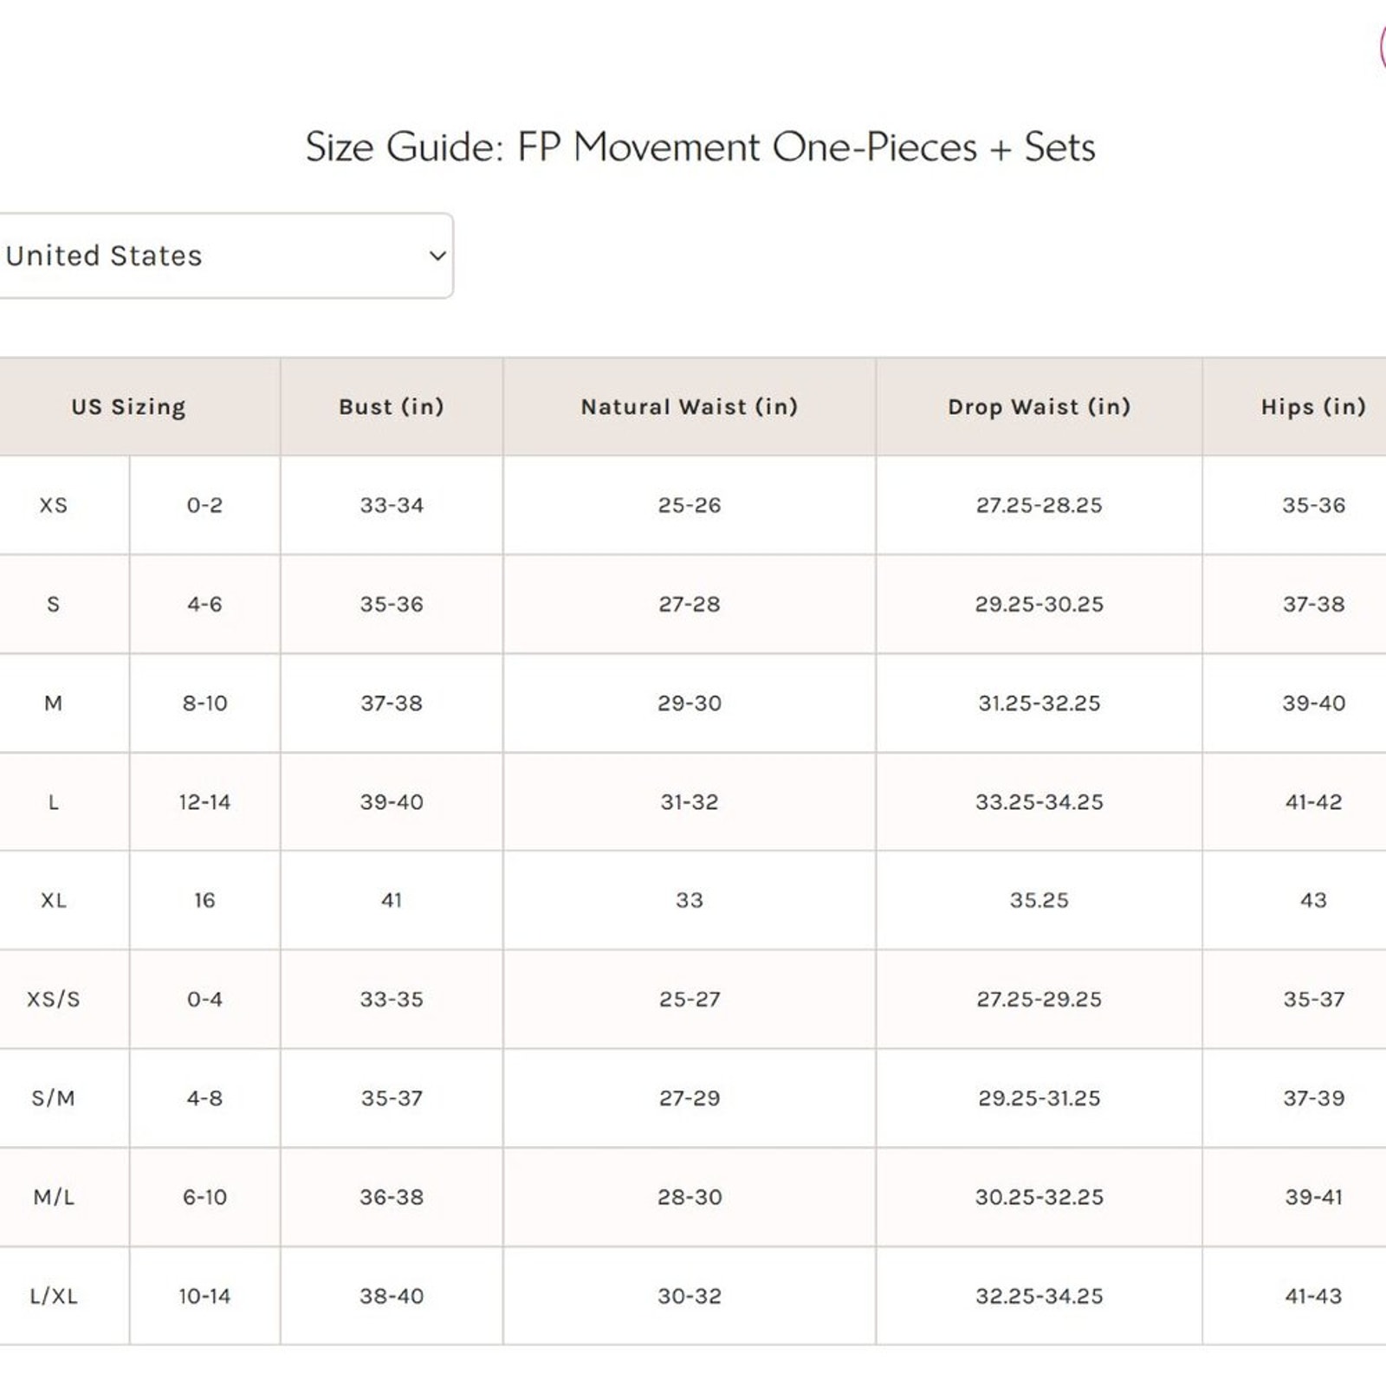The image size is (1386, 1386).
Task: Click the 28-30 natural waist cell
Action: click(690, 1197)
